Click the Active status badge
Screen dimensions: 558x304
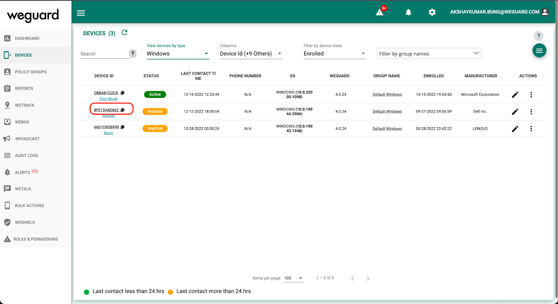pyautogui.click(x=155, y=94)
